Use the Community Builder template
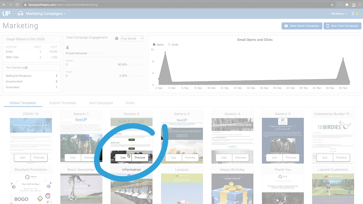Image resolution: width=363 pixels, height=204 pixels. click(325, 157)
